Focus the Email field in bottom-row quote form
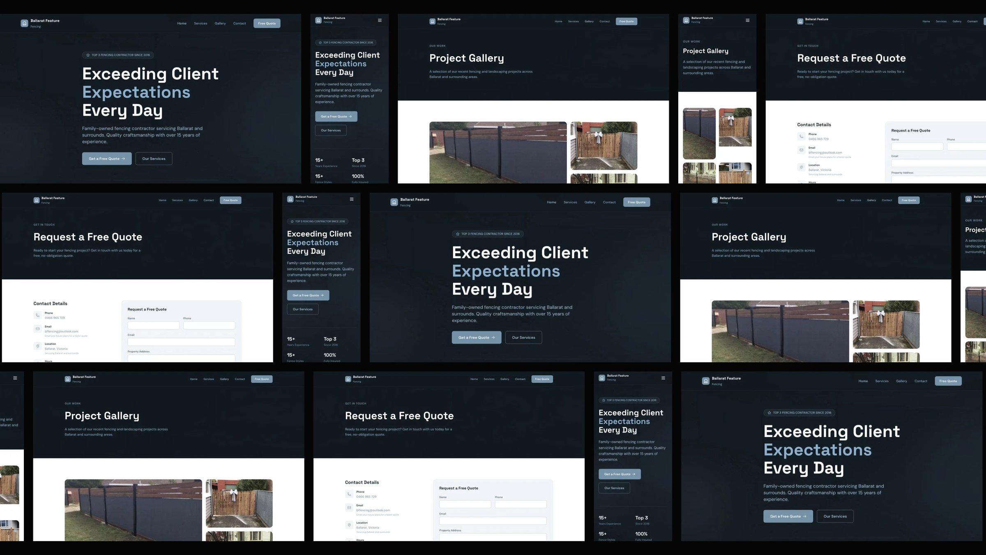The width and height of the screenshot is (986, 555). (x=493, y=520)
